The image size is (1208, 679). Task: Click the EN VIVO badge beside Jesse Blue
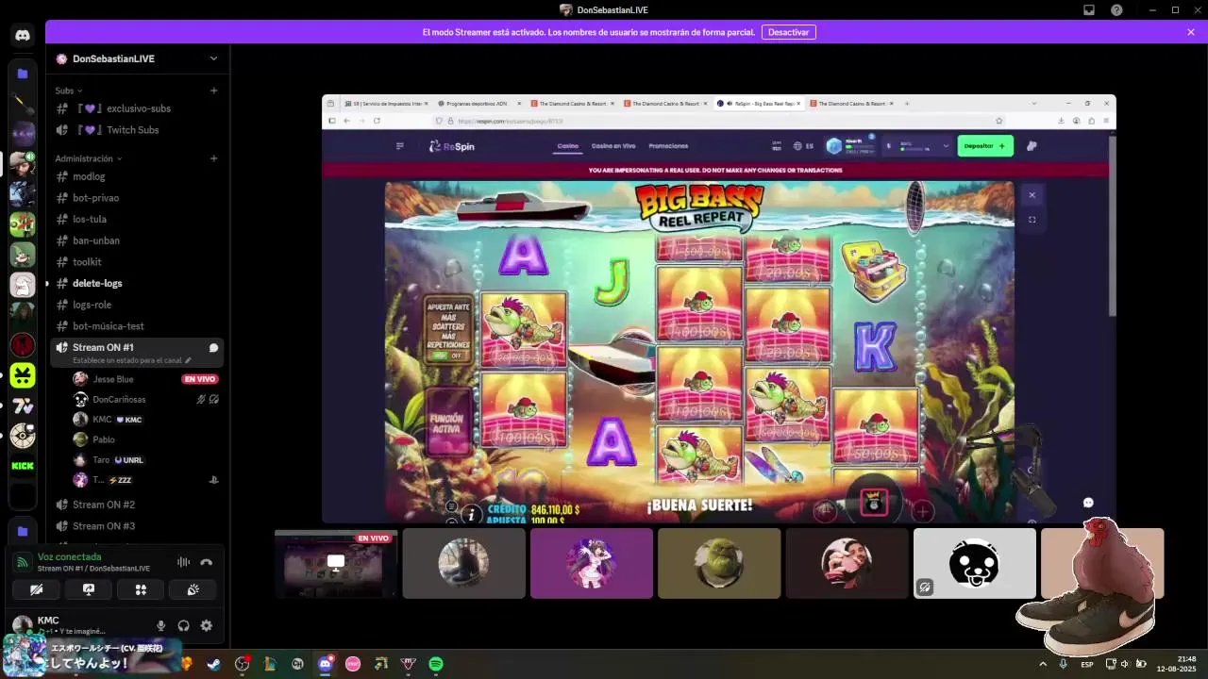point(200,379)
